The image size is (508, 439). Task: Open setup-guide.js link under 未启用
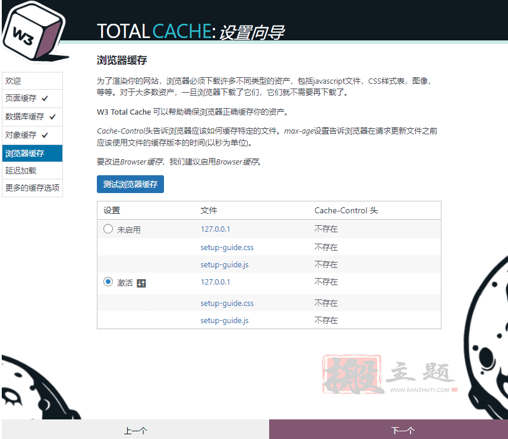click(x=225, y=265)
